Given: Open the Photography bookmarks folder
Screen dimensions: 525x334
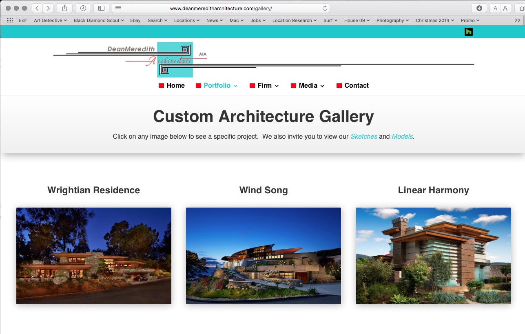Looking at the screenshot, I should click(x=393, y=20).
